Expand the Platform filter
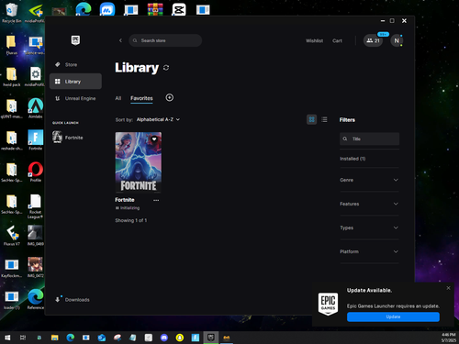 coord(369,251)
